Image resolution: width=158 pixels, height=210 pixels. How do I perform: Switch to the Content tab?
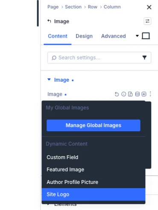58,36
